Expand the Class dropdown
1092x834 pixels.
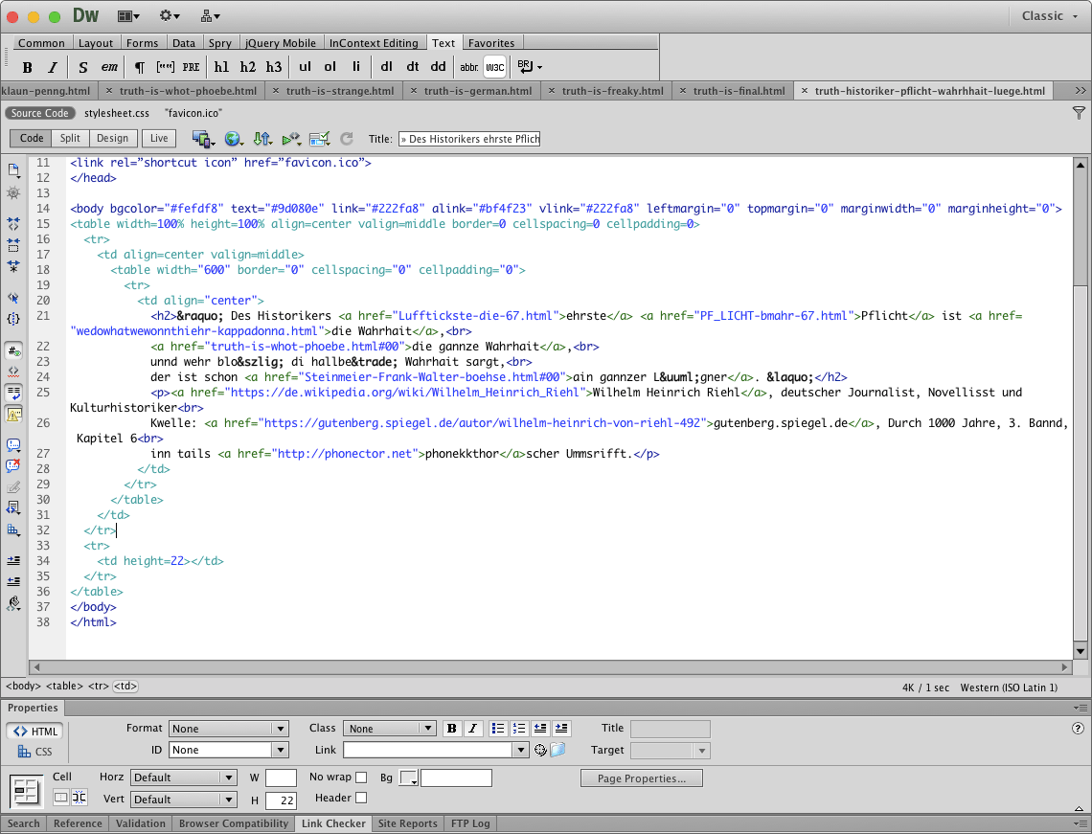390,729
